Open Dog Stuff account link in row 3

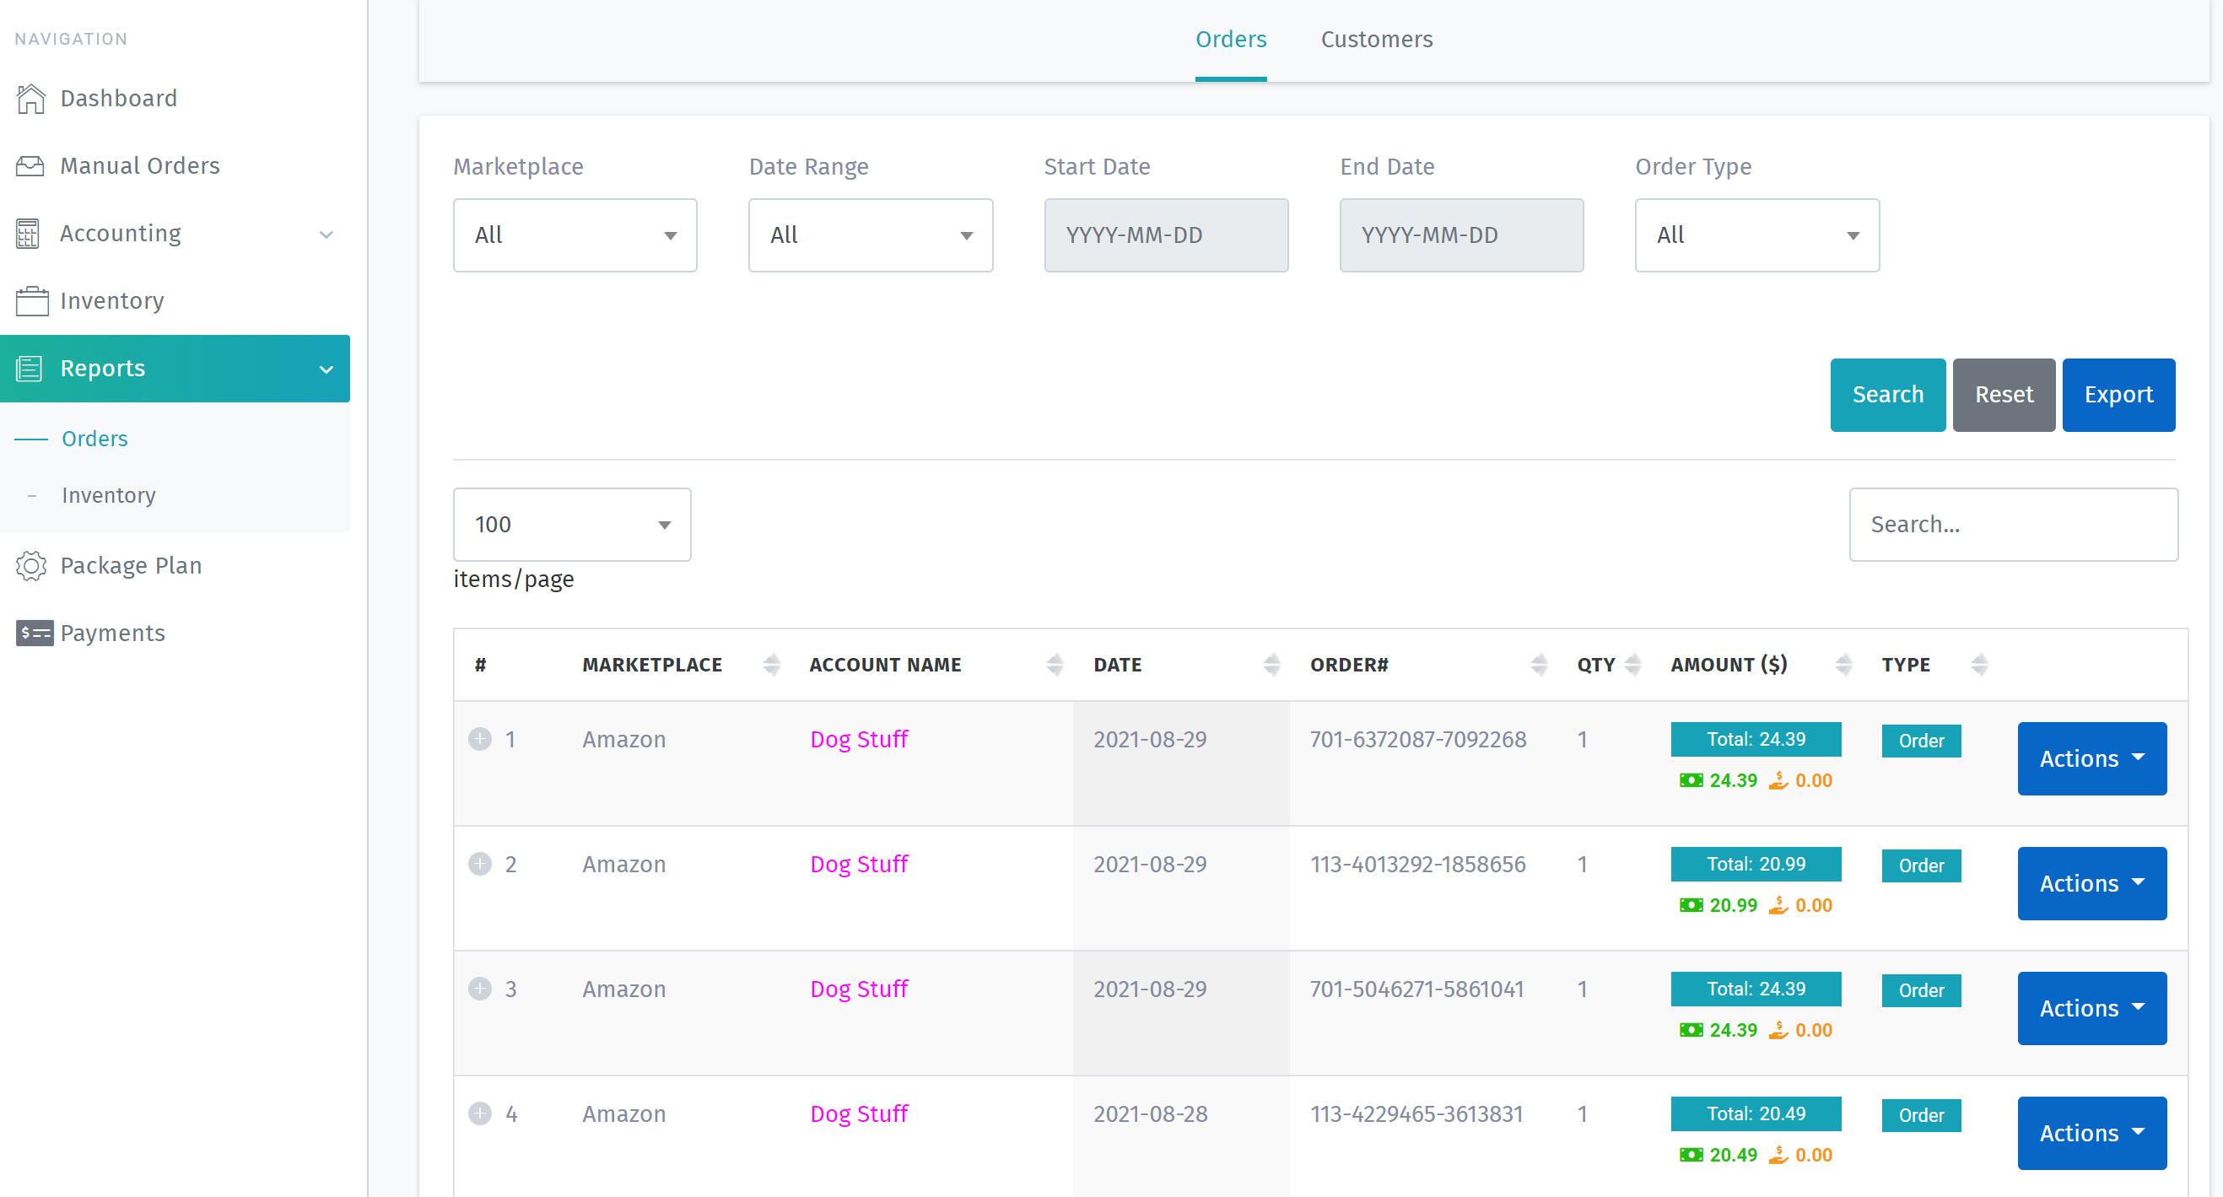pyautogui.click(x=859, y=989)
